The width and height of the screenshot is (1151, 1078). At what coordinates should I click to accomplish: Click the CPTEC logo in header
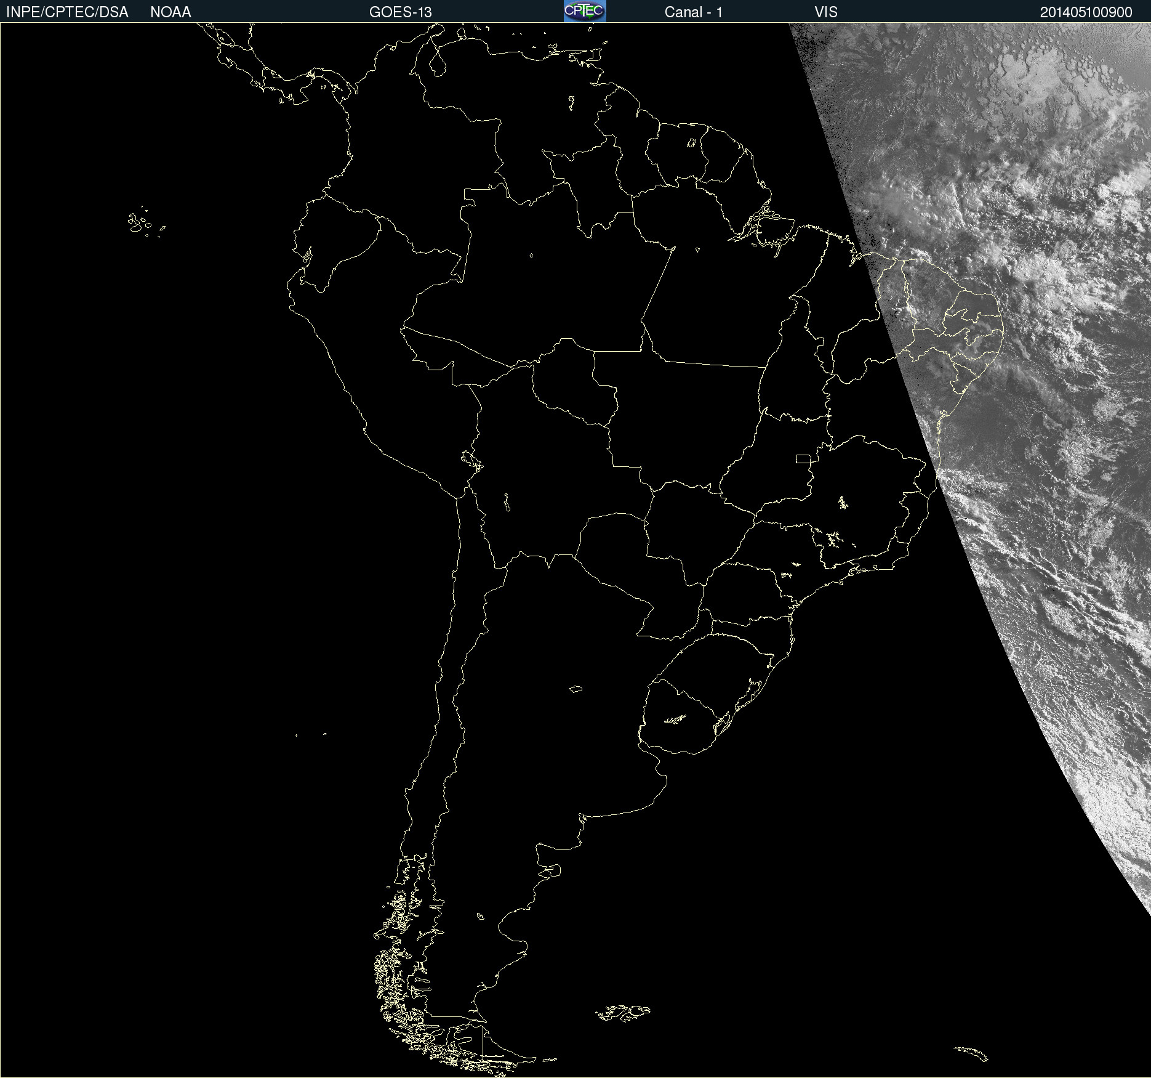click(x=585, y=11)
